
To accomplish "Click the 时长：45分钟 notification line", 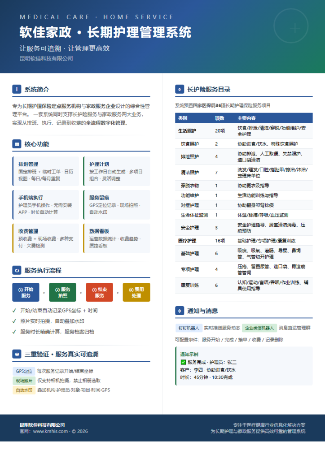I will [x=206, y=377].
